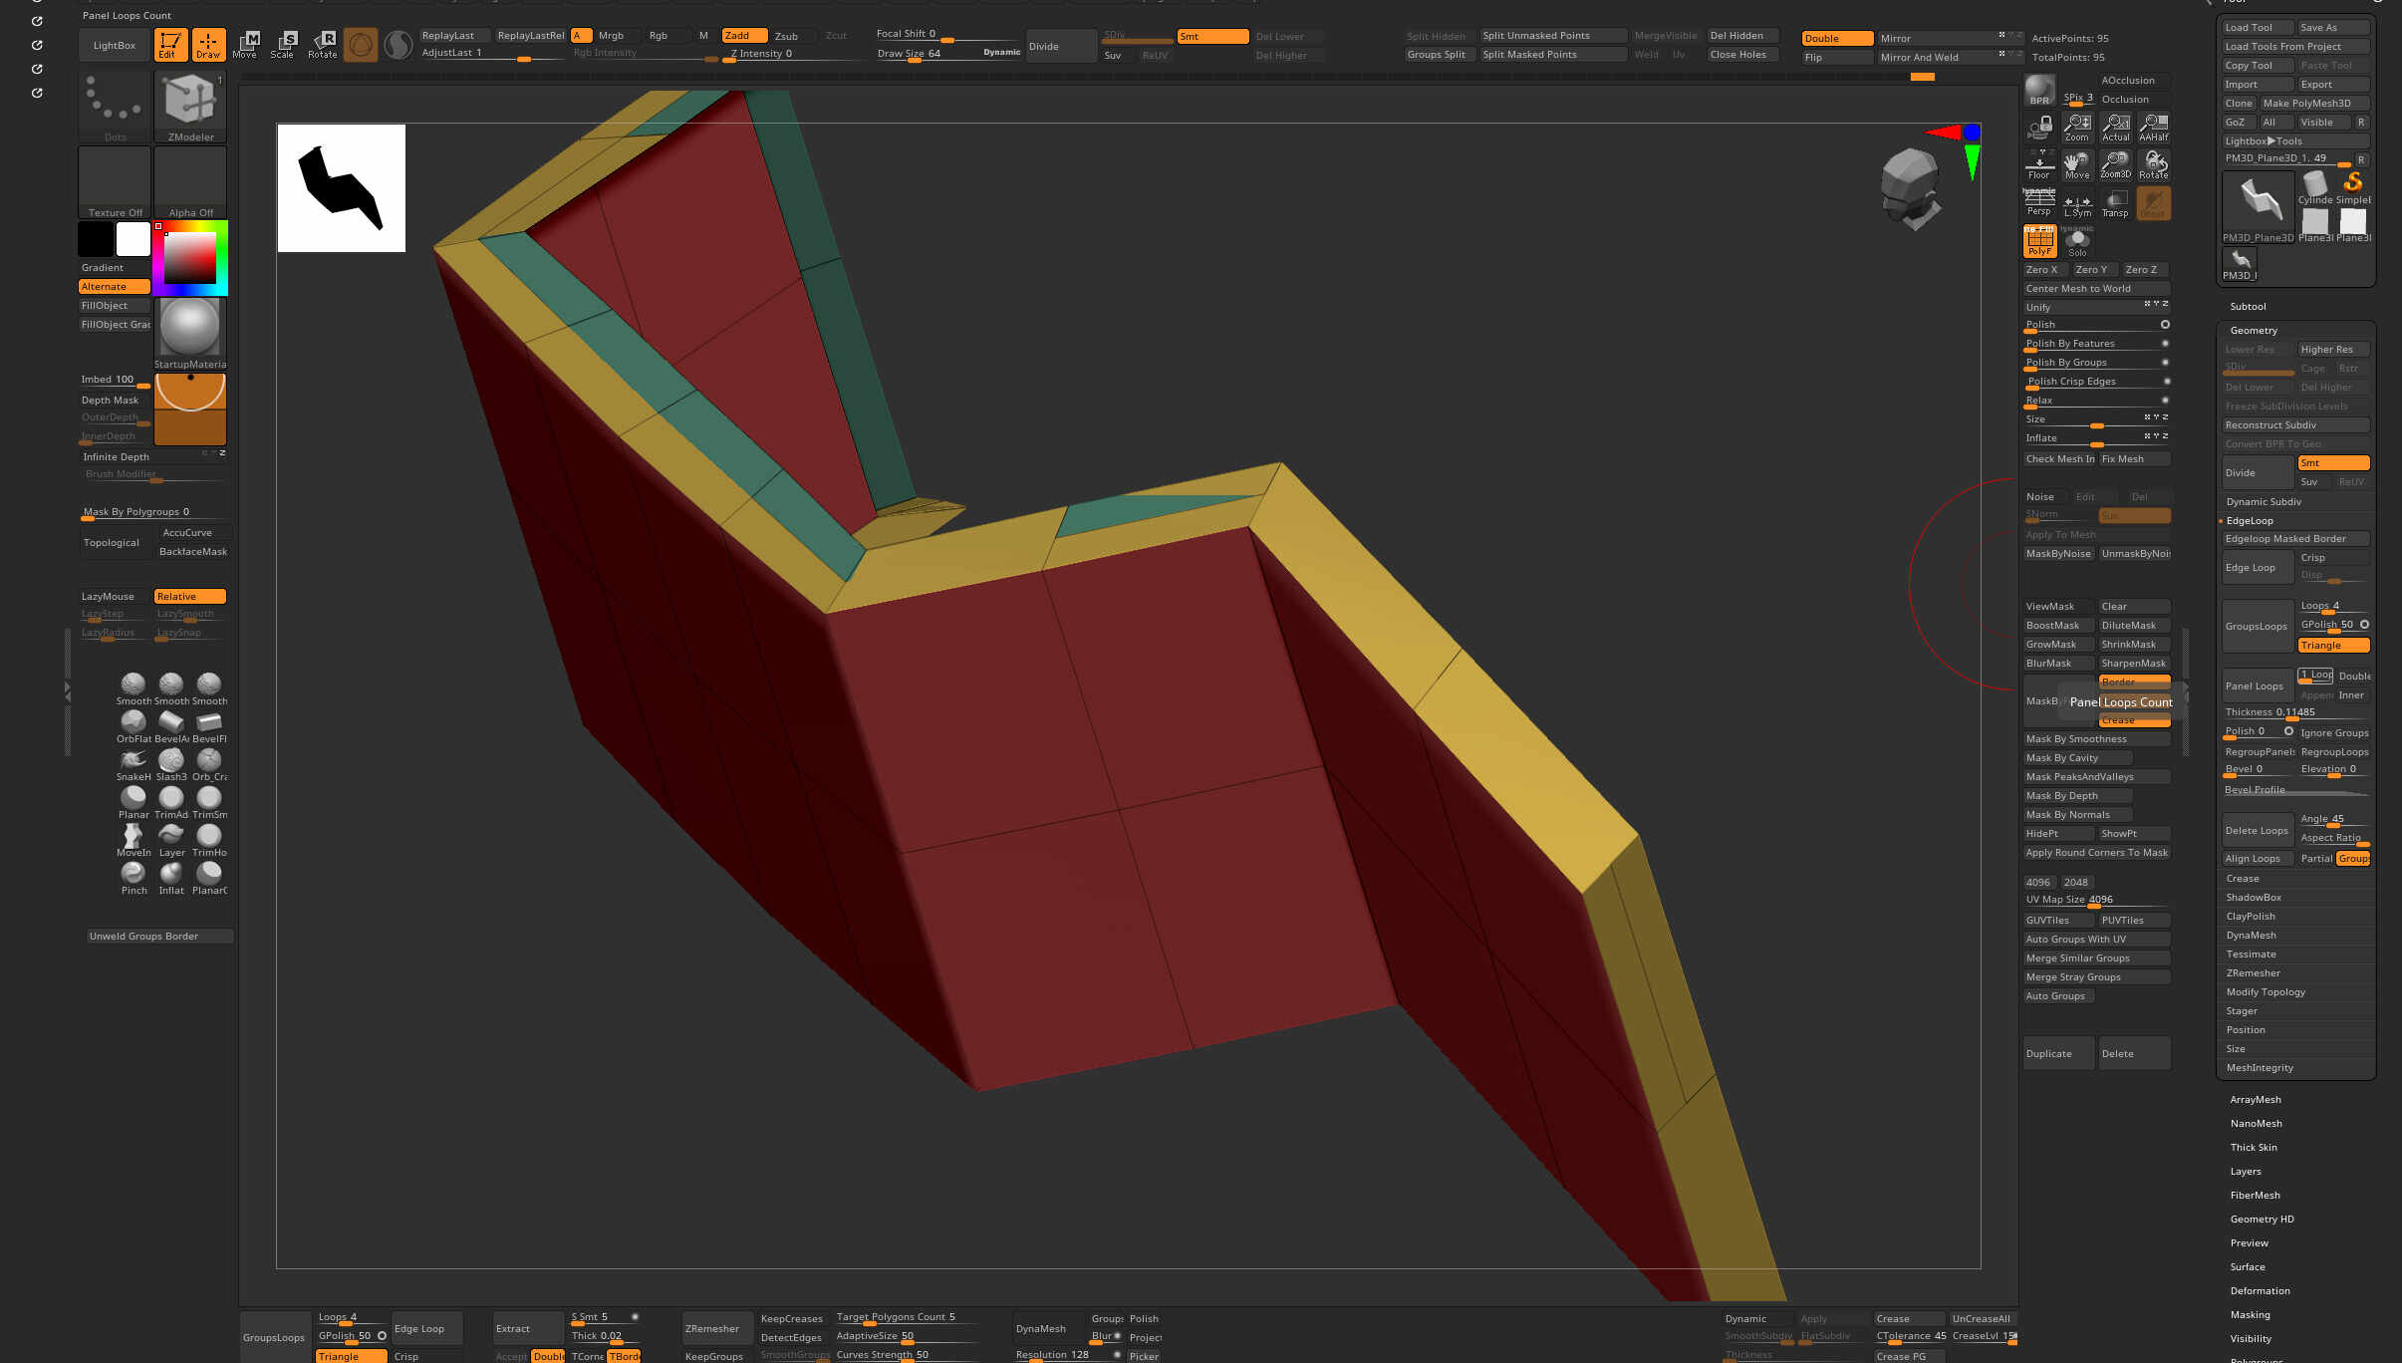This screenshot has width=2402, height=1363.
Task: Enable the Alternate color toggle
Action: coord(114,287)
